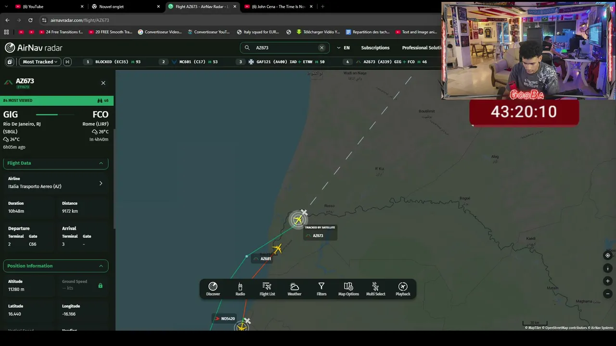616x346 pixels.
Task: Open a new browser tab
Action: coord(322,7)
